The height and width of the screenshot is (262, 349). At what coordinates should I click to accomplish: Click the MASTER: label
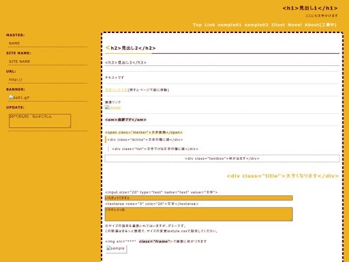tap(16, 35)
